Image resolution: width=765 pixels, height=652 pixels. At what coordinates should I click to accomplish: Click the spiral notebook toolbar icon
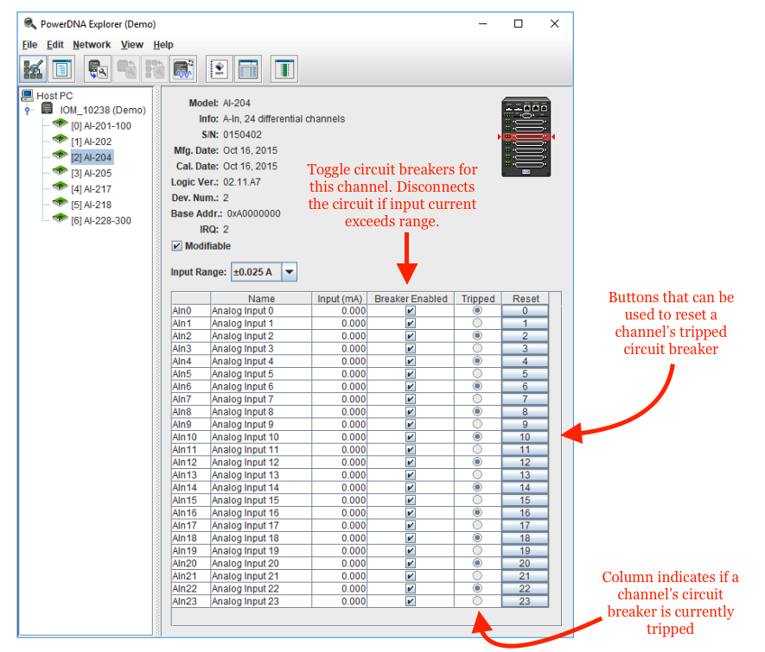220,69
